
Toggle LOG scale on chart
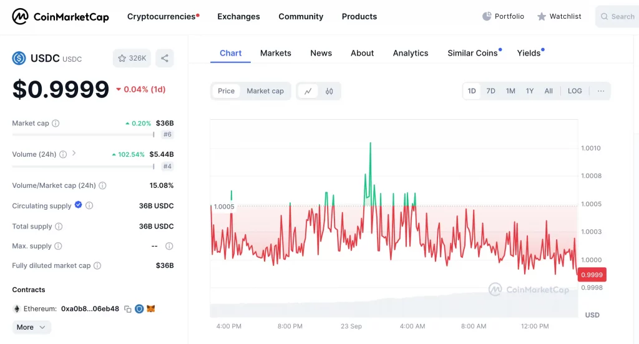coord(575,91)
